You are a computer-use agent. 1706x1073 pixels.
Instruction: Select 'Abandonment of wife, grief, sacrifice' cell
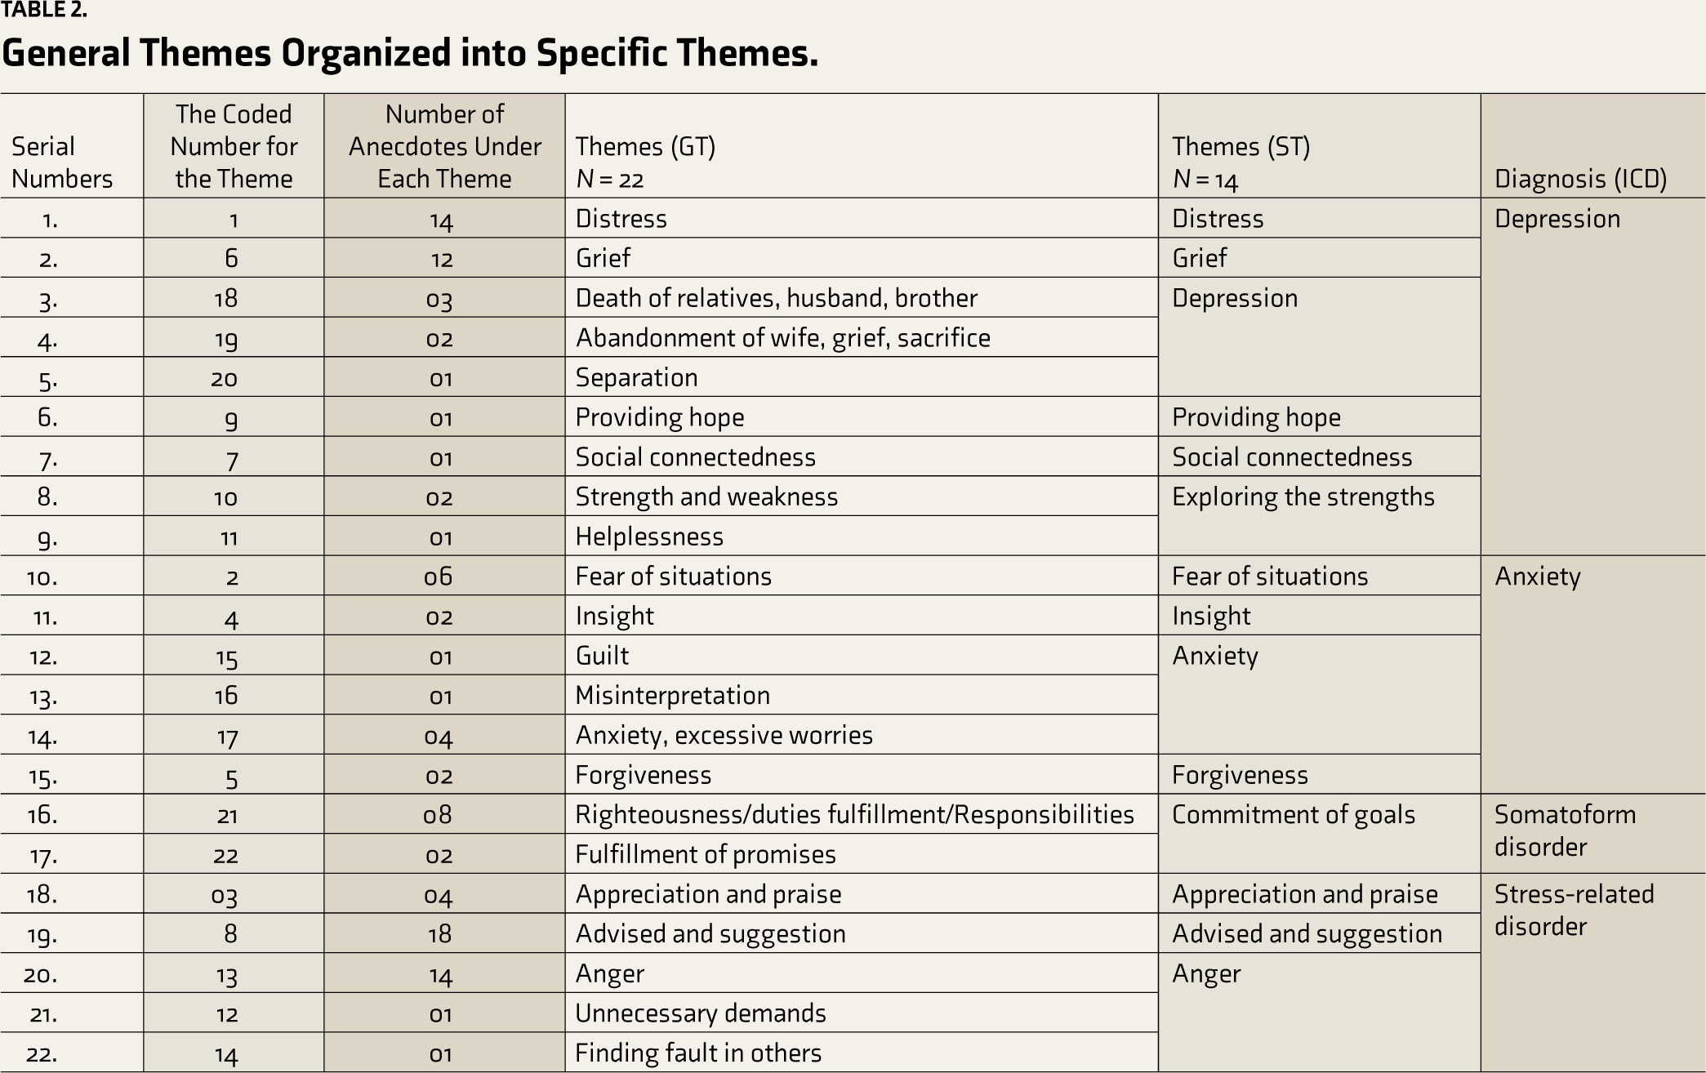782,338
